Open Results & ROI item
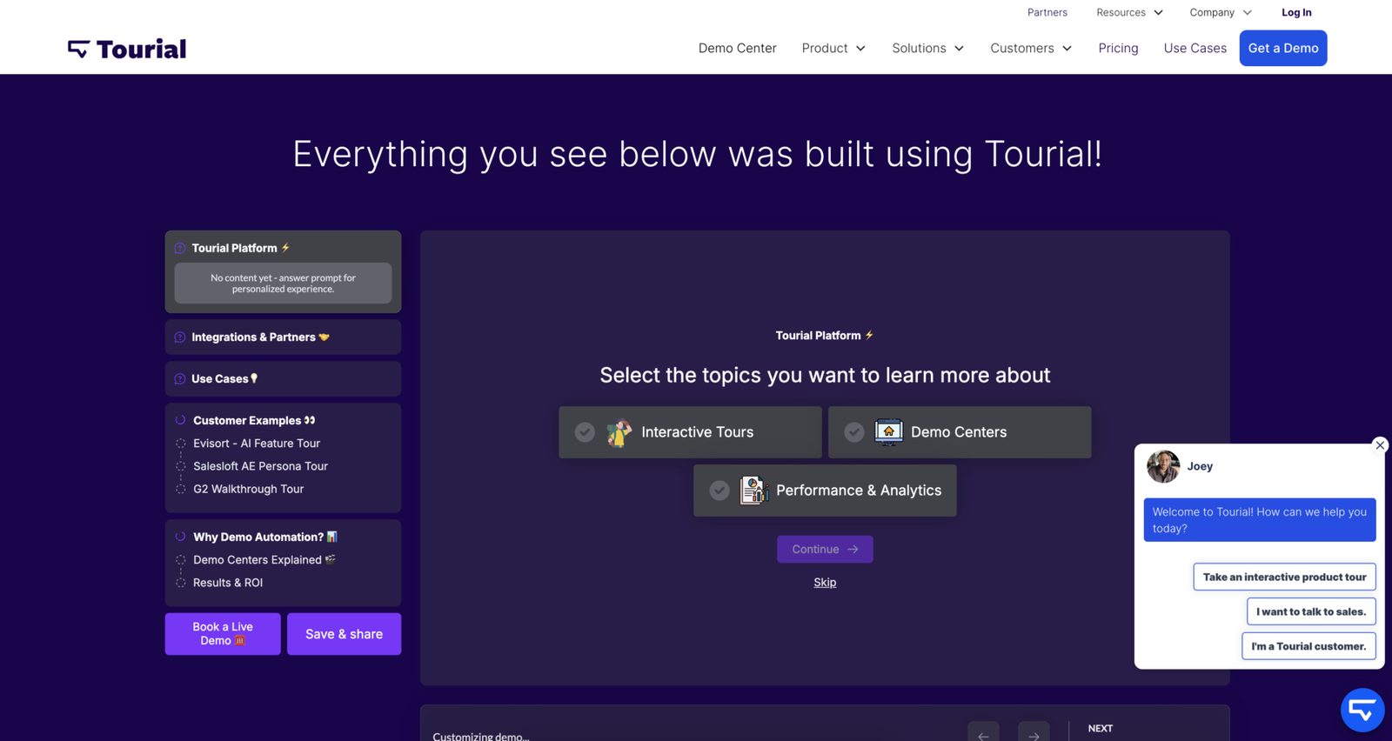Viewport: 1392px width, 741px height. [x=227, y=583]
